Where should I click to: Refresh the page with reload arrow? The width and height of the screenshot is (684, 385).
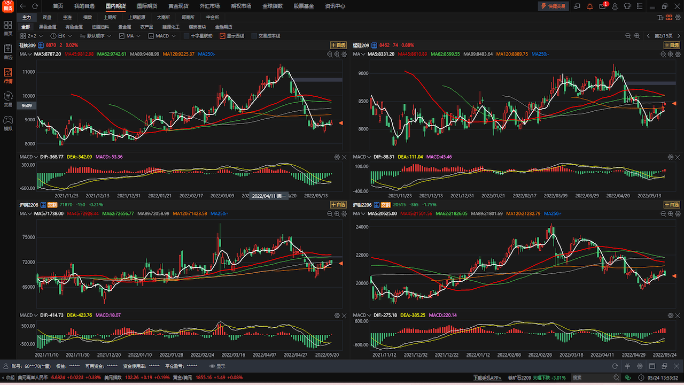[x=35, y=6]
